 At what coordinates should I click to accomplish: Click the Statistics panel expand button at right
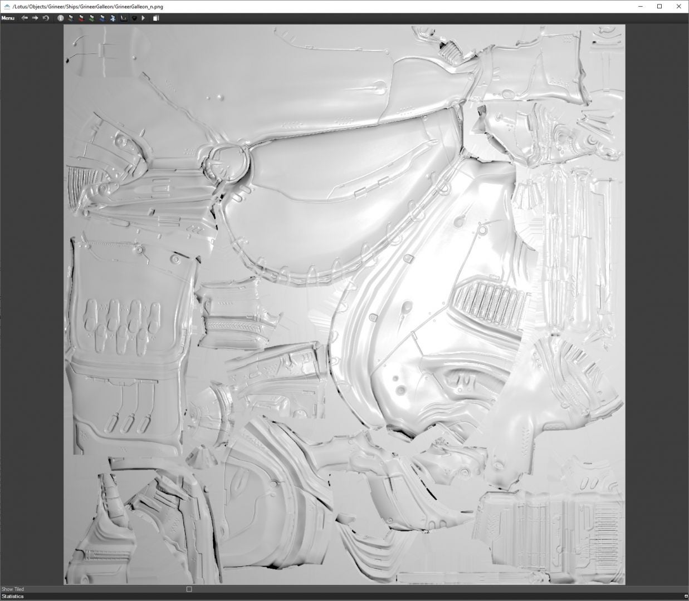(686, 597)
